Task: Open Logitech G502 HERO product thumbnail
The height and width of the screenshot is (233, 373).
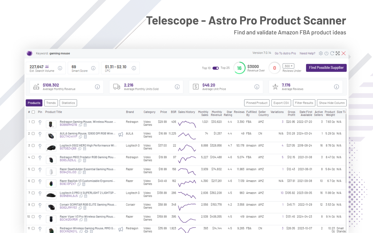Action: (51, 148)
